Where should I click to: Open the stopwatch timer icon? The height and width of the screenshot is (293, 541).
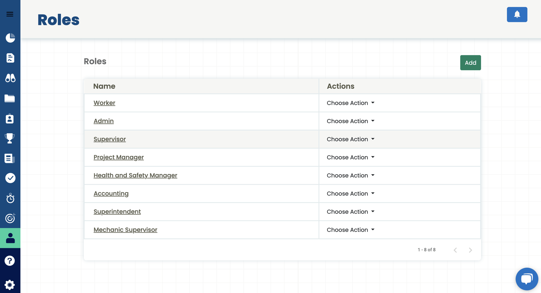(x=10, y=198)
